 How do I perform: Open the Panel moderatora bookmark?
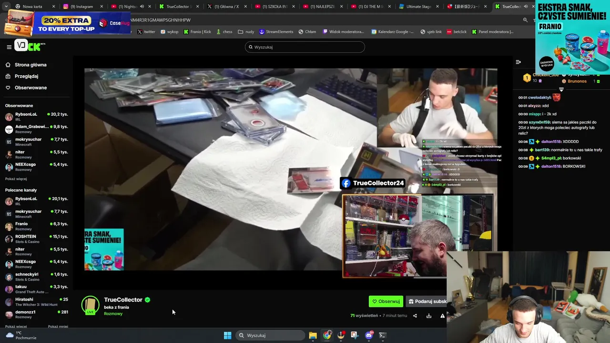[x=493, y=32]
